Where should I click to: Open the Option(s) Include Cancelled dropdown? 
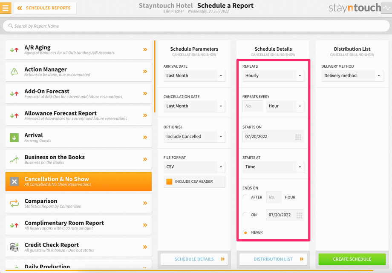(194, 136)
